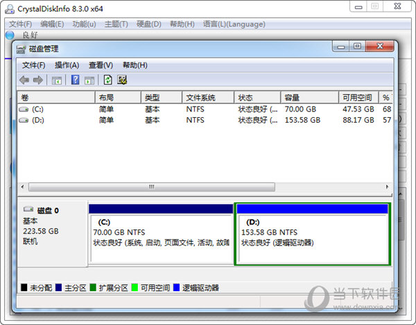Viewport: 416px width, 325px height.
Task: Select the (C:) volume row label
Action: tap(37, 109)
